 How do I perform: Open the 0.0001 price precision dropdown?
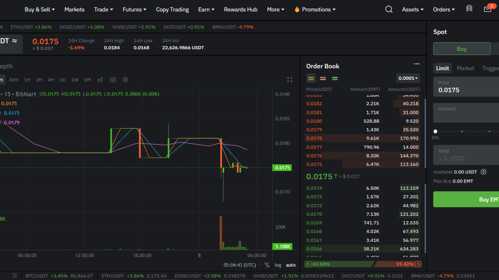408,78
